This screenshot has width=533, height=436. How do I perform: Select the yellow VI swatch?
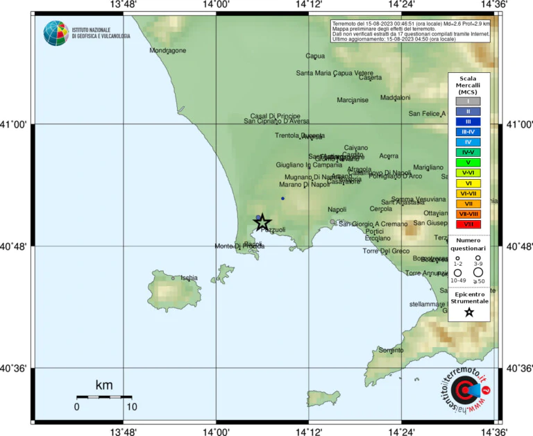click(468, 183)
